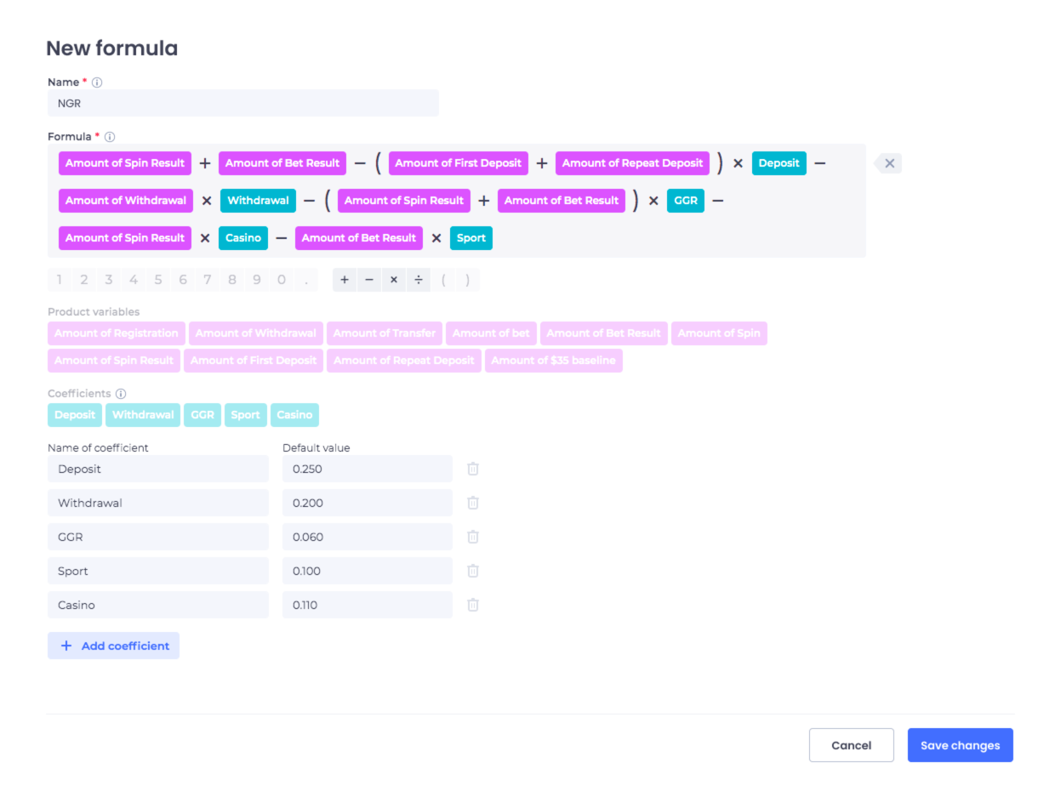Click trash icon next to Withdrawal coefficient
The height and width of the screenshot is (797, 1055).
coord(473,503)
